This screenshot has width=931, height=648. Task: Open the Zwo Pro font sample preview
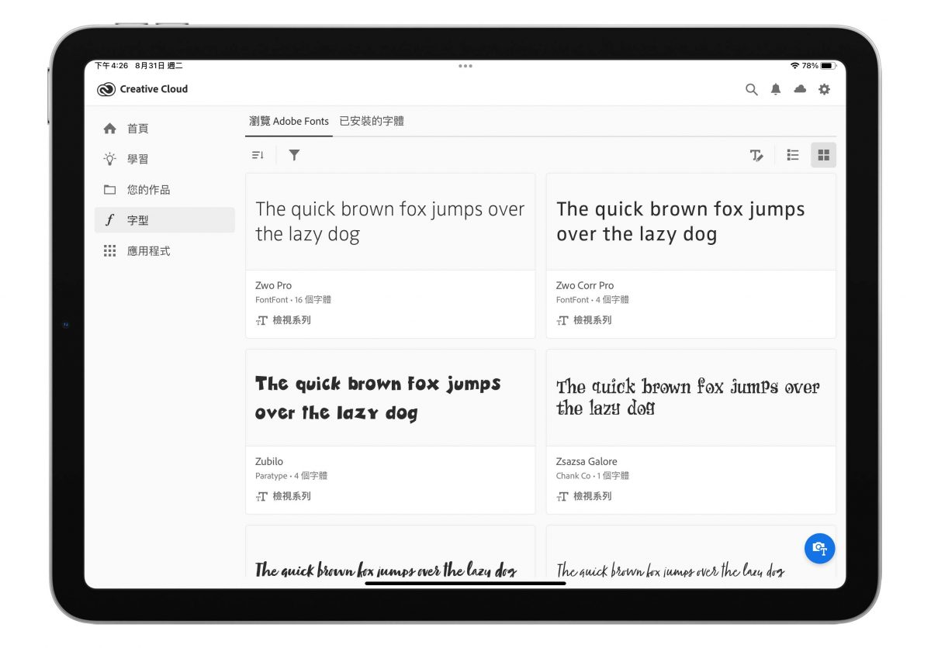(390, 222)
